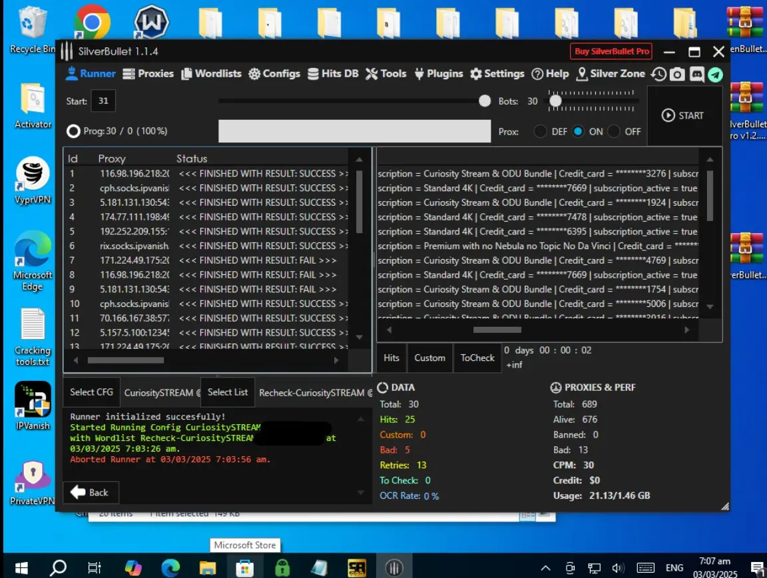Image resolution: width=767 pixels, height=578 pixels.
Task: Open the Proxies section
Action: 148,73
